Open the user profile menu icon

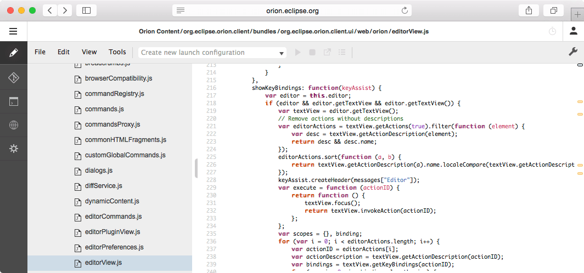573,31
